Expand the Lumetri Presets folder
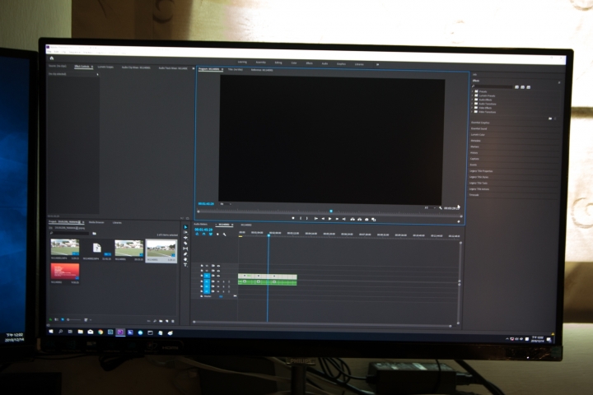The width and height of the screenshot is (593, 395). [472, 95]
